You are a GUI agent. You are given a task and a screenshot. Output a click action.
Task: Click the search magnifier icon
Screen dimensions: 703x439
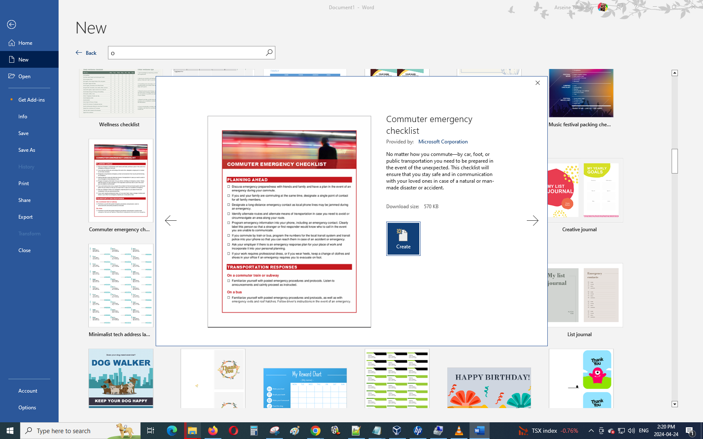click(269, 53)
